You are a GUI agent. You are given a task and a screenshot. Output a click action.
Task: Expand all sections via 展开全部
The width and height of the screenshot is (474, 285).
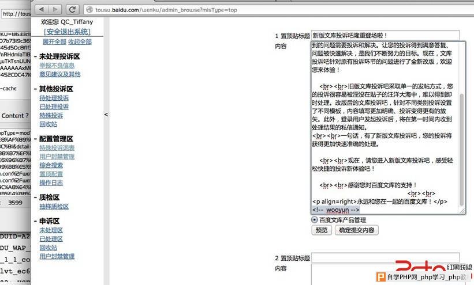click(x=54, y=41)
